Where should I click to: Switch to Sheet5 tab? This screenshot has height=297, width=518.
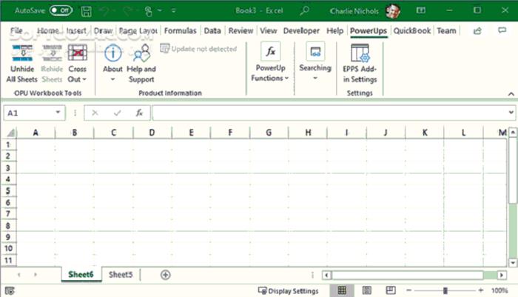coord(121,275)
